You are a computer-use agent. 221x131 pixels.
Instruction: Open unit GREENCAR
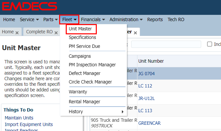149,123
